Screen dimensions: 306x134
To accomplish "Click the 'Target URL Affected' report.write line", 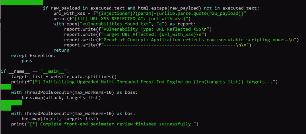I will (x=135, y=34).
